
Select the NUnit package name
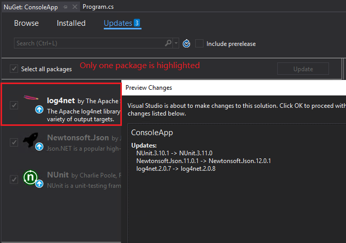click(58, 175)
